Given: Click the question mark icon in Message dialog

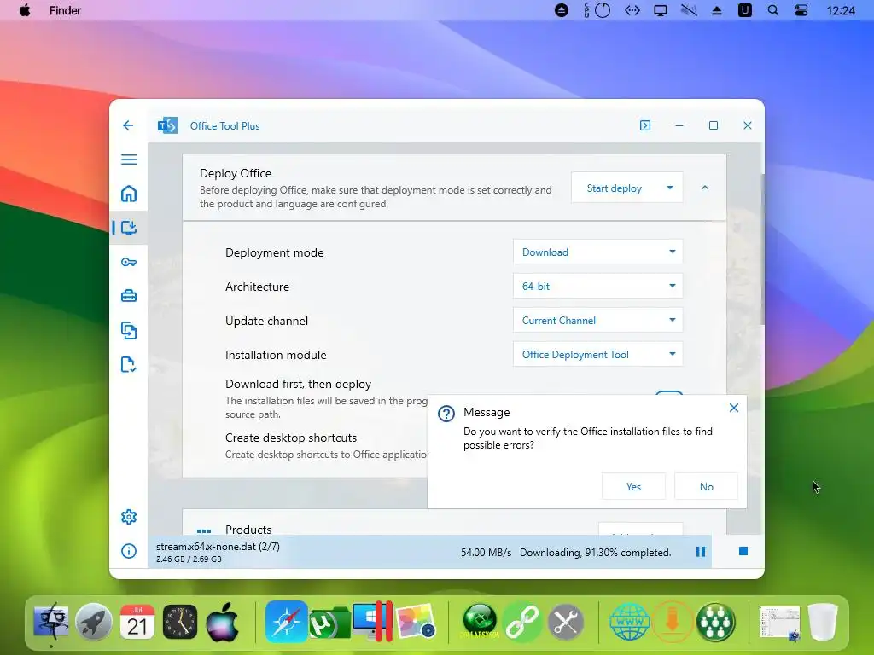Looking at the screenshot, I should pyautogui.click(x=446, y=414).
